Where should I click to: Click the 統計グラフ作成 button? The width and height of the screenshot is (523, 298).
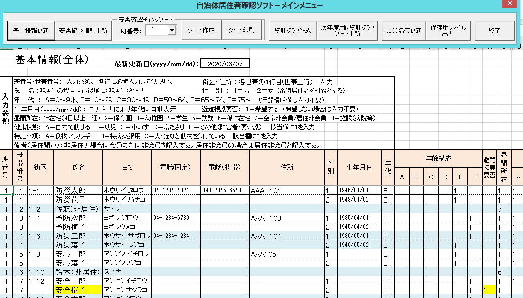(x=292, y=30)
